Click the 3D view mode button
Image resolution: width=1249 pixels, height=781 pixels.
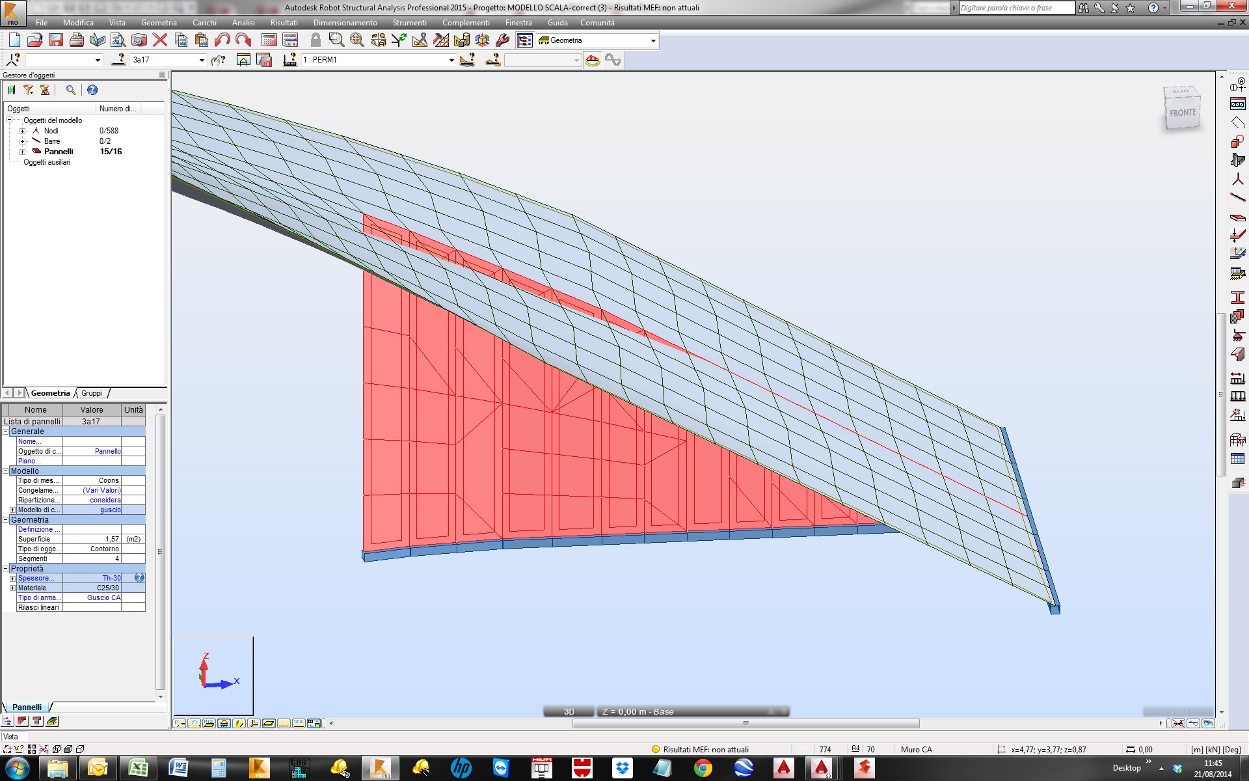[569, 711]
